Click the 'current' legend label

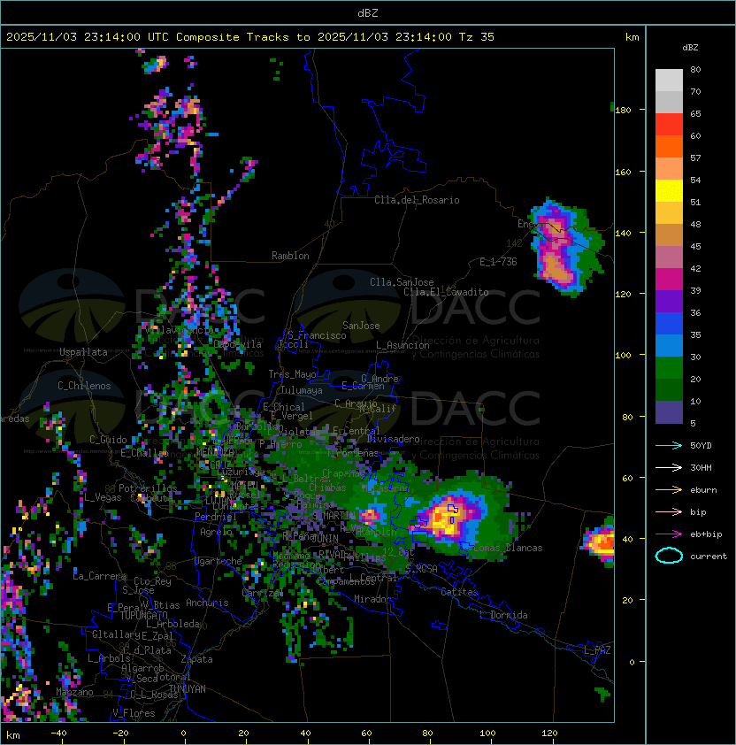pyautogui.click(x=709, y=557)
